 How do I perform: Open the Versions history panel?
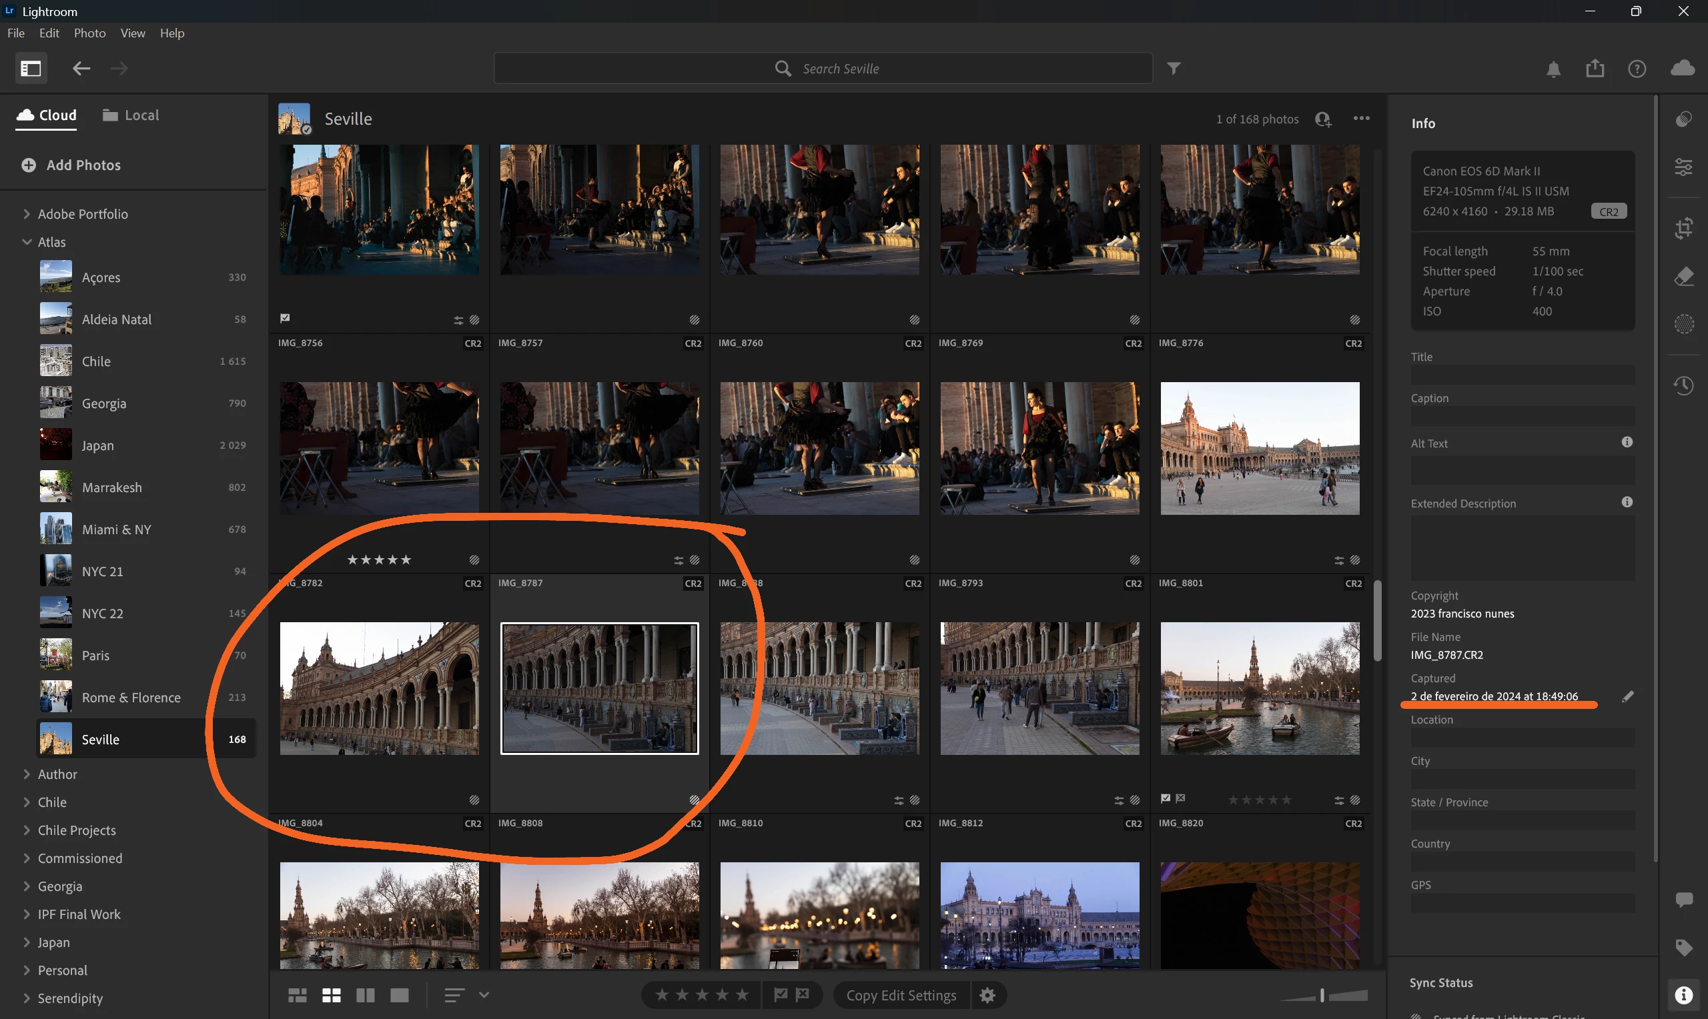1683,385
